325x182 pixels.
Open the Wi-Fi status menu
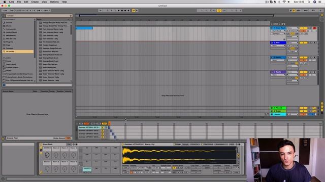[x=284, y=2]
